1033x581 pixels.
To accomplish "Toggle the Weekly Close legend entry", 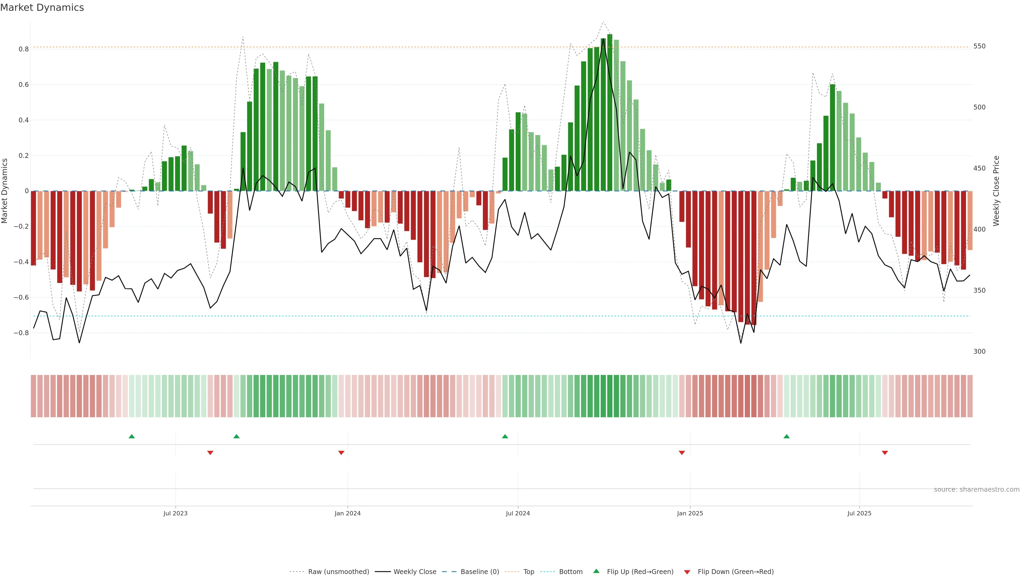I will 415,572.
